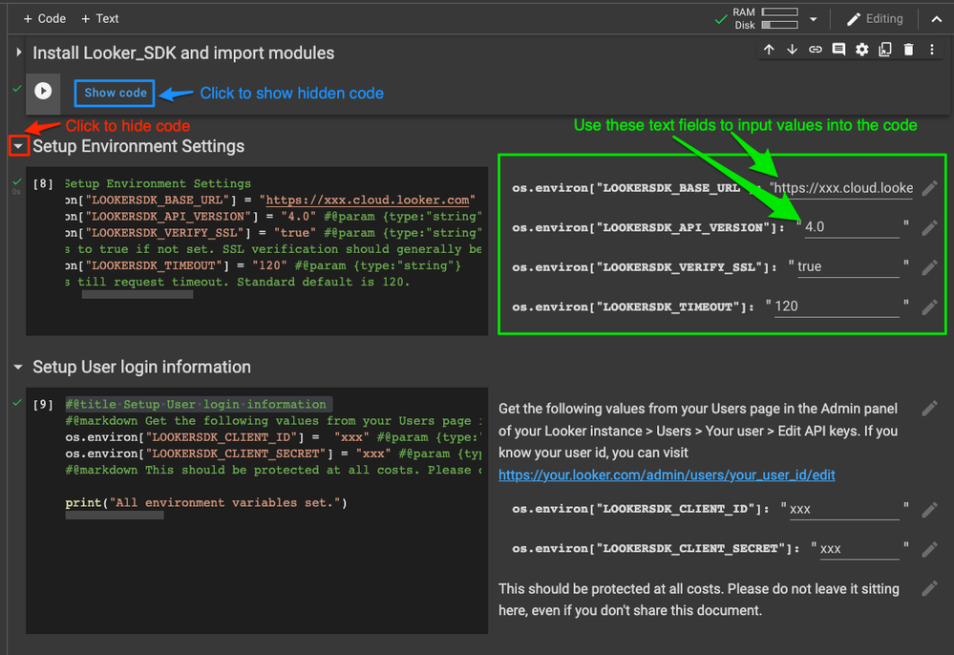The height and width of the screenshot is (655, 954).
Task: Open xxx.cloud.looker.com URL in code
Action: click(368, 201)
